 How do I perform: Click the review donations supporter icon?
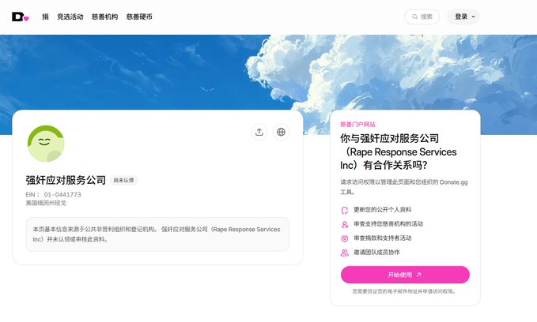point(345,238)
